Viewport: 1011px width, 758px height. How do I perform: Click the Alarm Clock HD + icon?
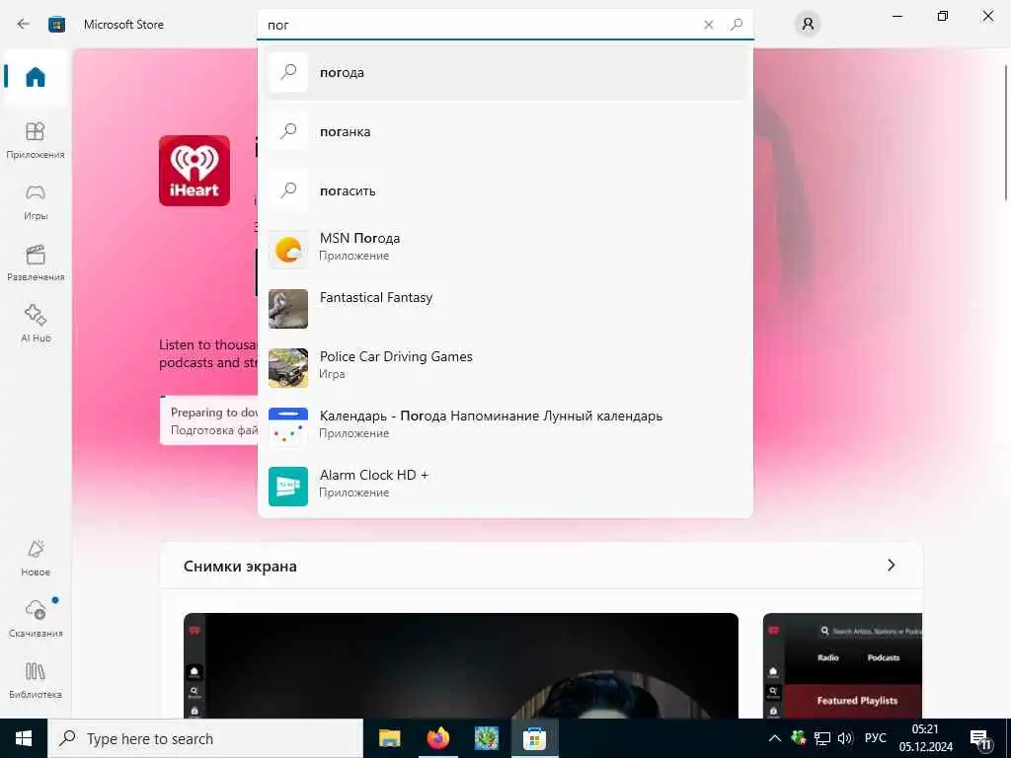pos(288,486)
